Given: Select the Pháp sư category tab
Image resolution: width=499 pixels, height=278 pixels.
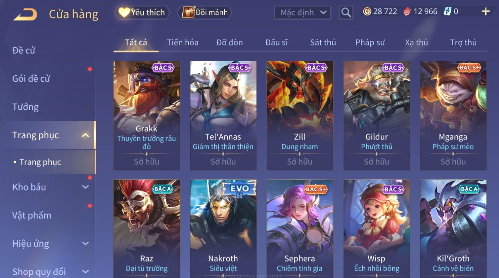Looking at the screenshot, I should tap(370, 43).
